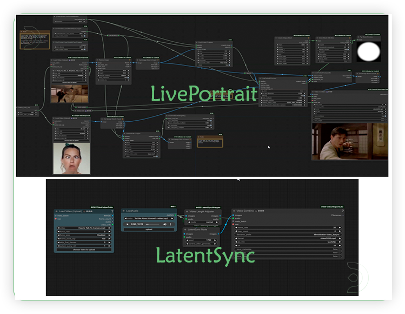Click meta_batch input socket on LatentSync Video Combine
405x314 pixels.
pyautogui.click(x=233, y=221)
